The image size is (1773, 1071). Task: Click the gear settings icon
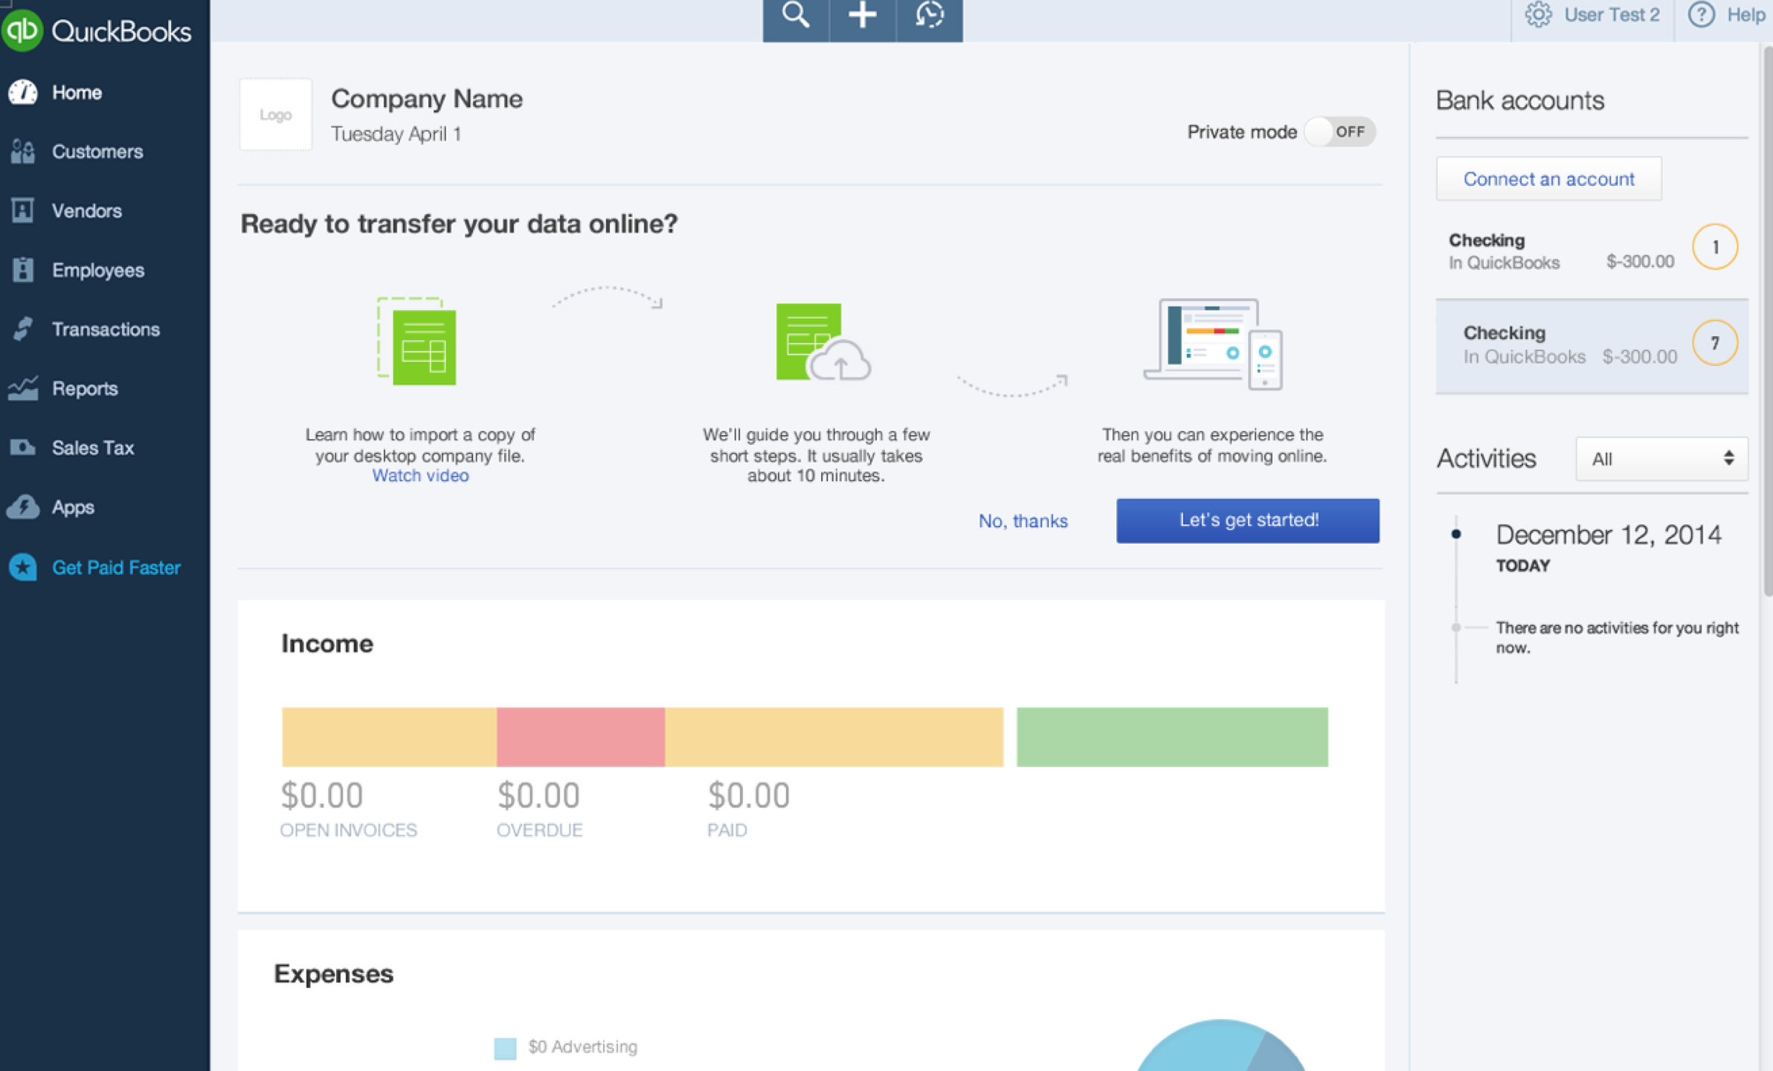click(1538, 15)
